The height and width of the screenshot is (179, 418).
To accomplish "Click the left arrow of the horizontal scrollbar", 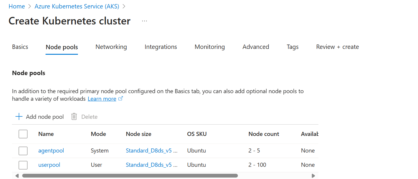I will (17, 176).
